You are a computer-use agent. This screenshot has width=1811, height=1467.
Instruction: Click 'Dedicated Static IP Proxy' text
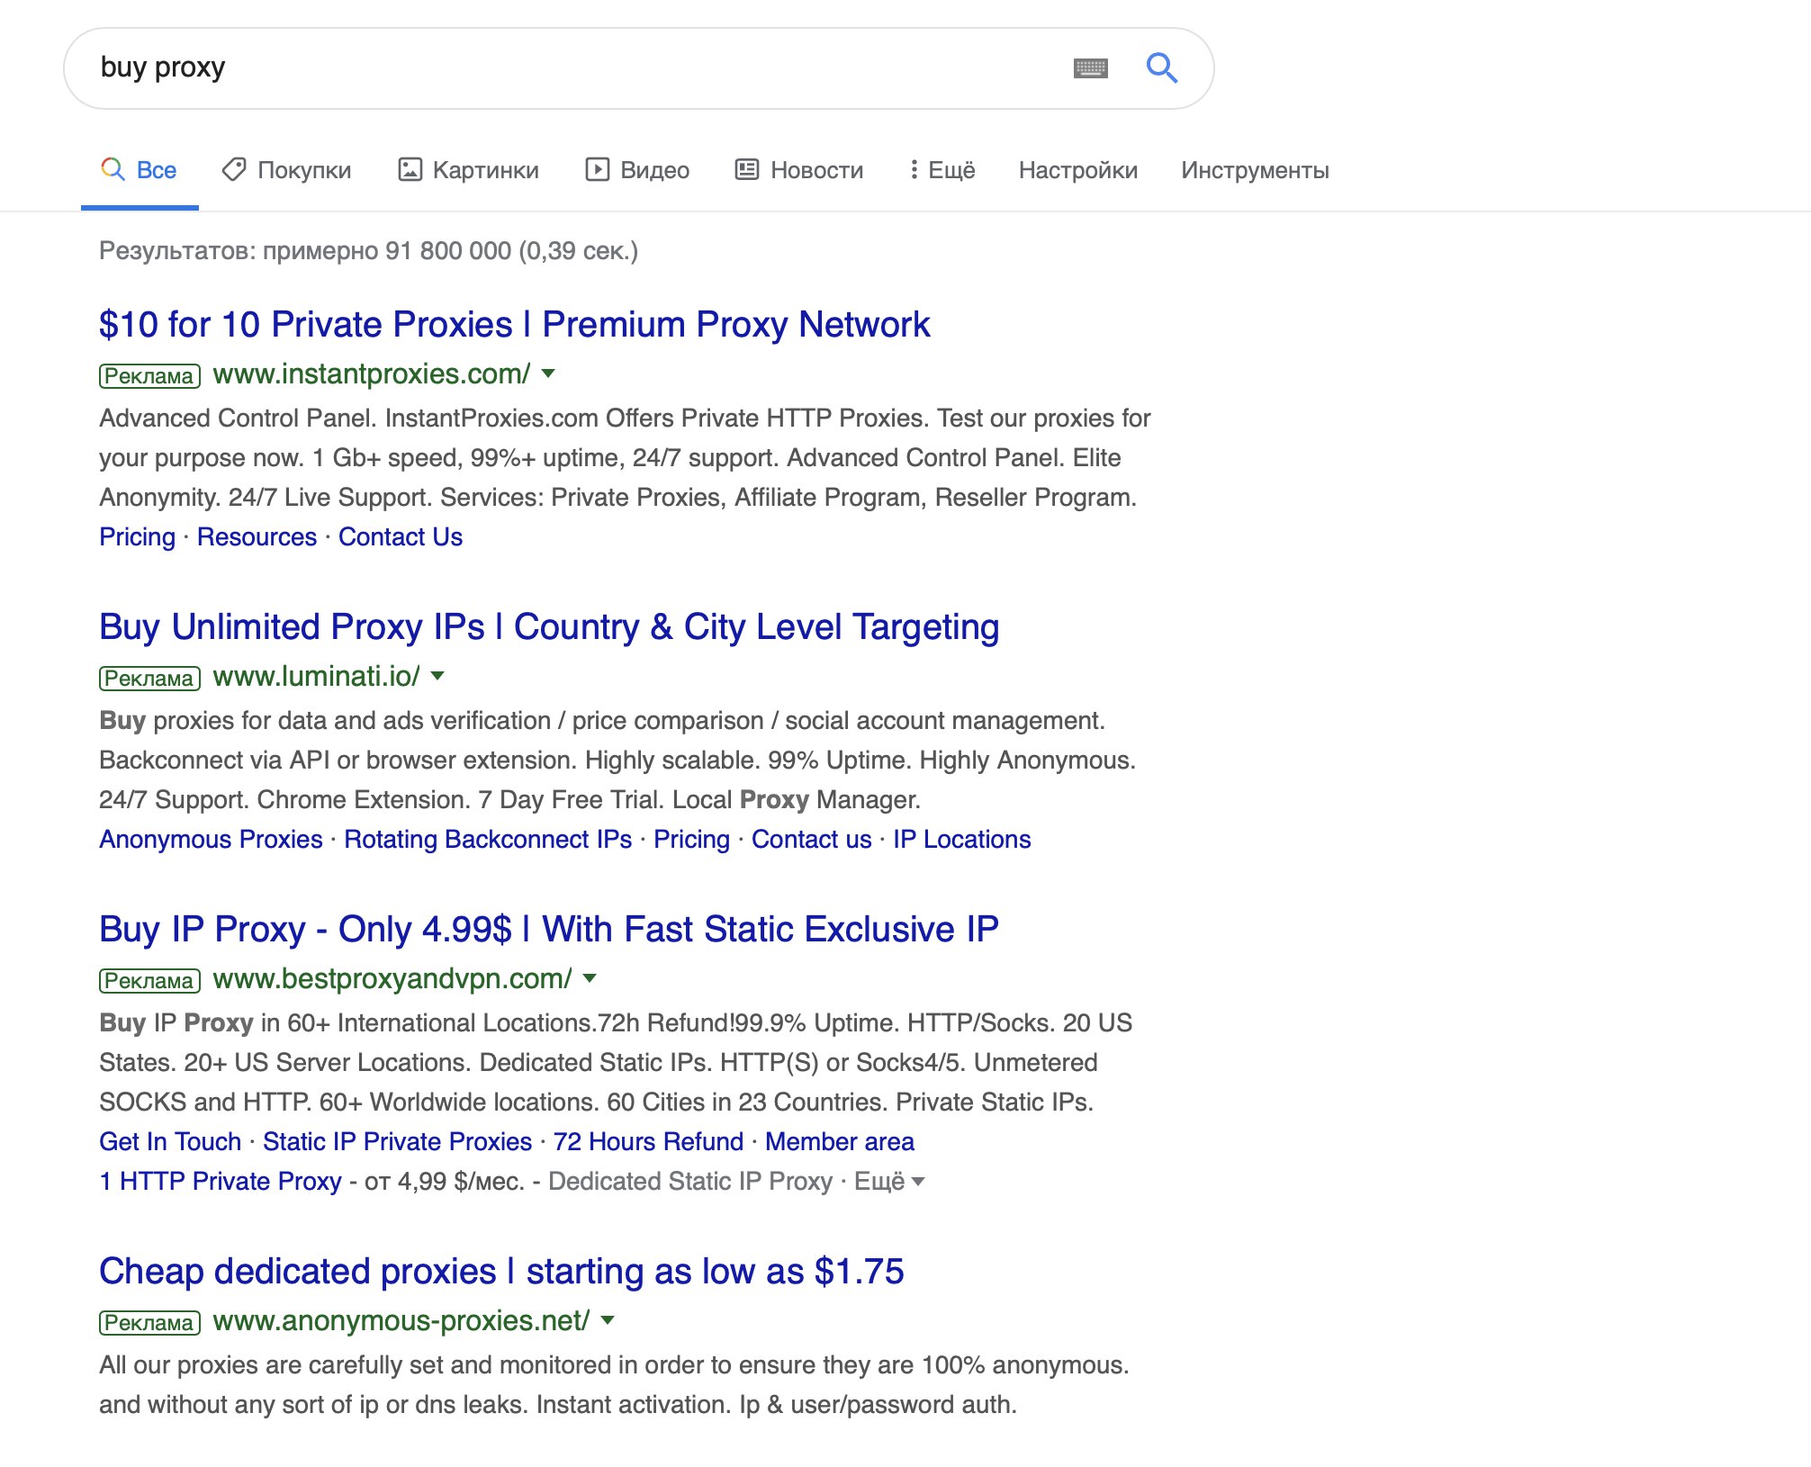pyautogui.click(x=690, y=1182)
